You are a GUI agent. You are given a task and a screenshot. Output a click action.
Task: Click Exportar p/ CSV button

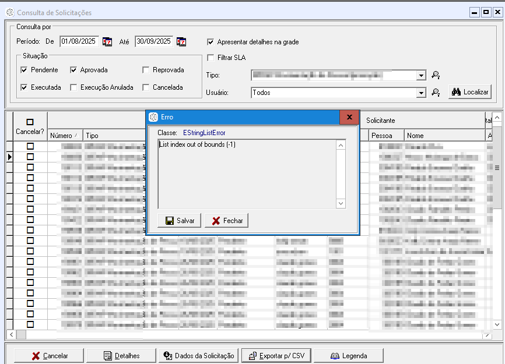pyautogui.click(x=276, y=355)
